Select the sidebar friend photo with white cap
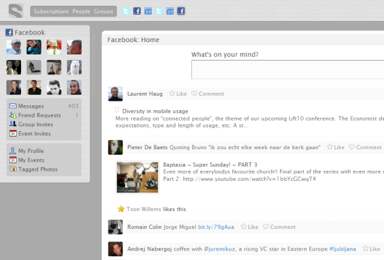384x260 pixels. (x=14, y=47)
